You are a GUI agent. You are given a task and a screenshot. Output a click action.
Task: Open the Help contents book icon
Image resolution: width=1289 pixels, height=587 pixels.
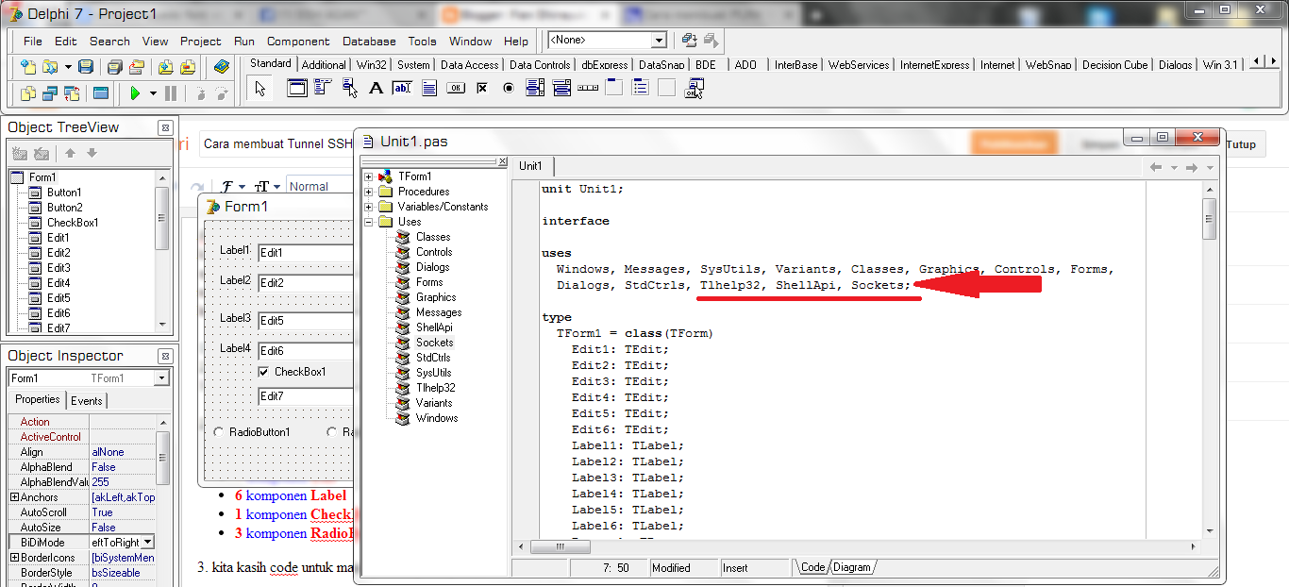pyautogui.click(x=222, y=66)
